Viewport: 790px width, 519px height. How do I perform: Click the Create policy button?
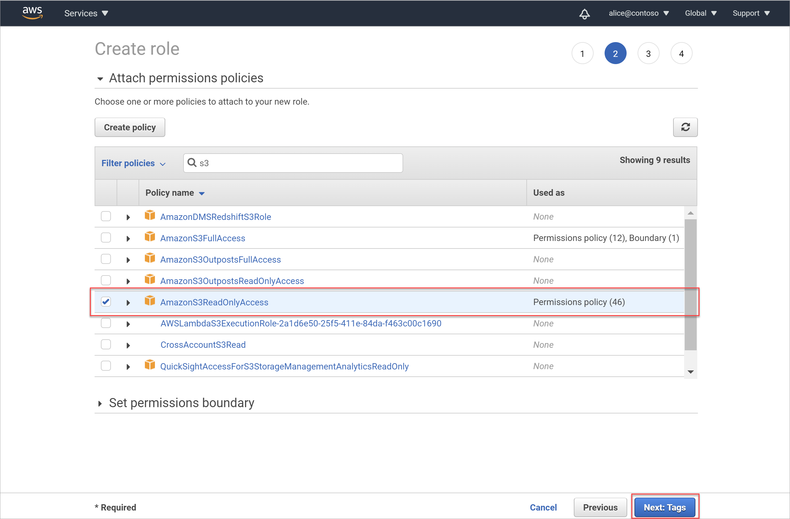130,128
